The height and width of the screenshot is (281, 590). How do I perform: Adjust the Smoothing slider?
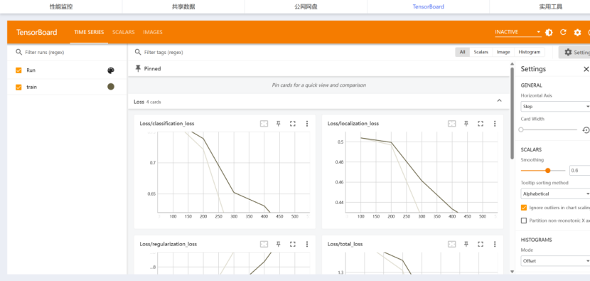[543, 171]
